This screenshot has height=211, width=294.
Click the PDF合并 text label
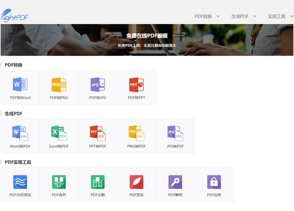pos(59,195)
